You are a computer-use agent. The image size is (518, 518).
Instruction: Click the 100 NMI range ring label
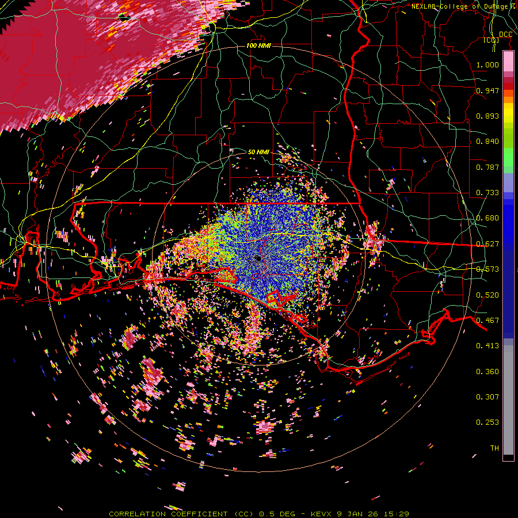(x=258, y=45)
